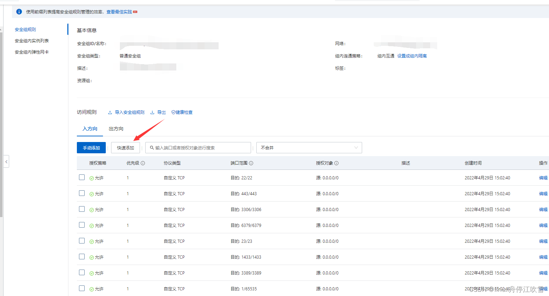This screenshot has width=549, height=296.
Task: Select the checkbox for port 3306/3306 rule
Action: 82,209
